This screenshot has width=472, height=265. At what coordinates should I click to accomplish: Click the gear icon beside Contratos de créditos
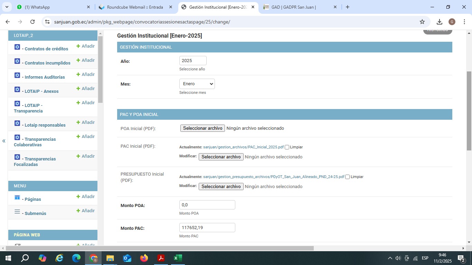coord(17,47)
